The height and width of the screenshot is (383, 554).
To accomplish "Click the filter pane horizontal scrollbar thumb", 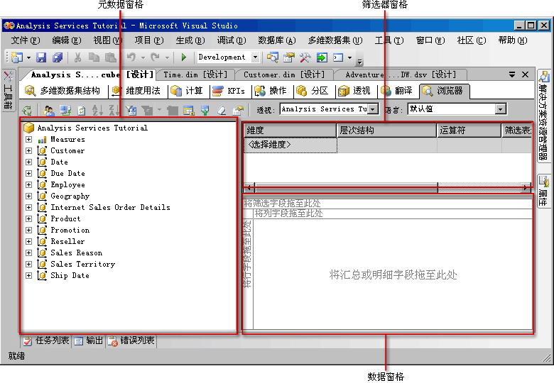I will tap(347, 187).
